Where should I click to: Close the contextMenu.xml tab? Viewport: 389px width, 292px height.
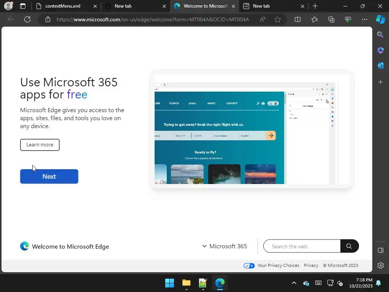point(95,6)
